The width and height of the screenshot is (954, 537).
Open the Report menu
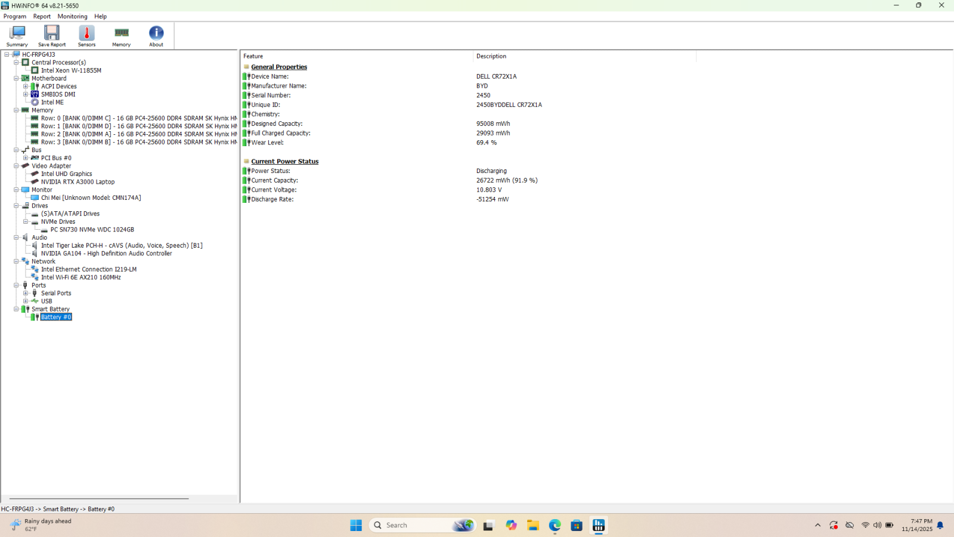click(x=42, y=16)
